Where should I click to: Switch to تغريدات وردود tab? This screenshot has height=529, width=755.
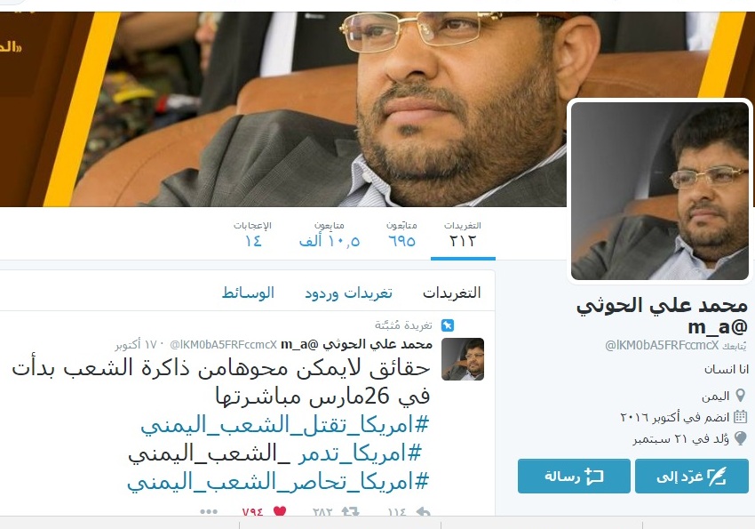348,293
